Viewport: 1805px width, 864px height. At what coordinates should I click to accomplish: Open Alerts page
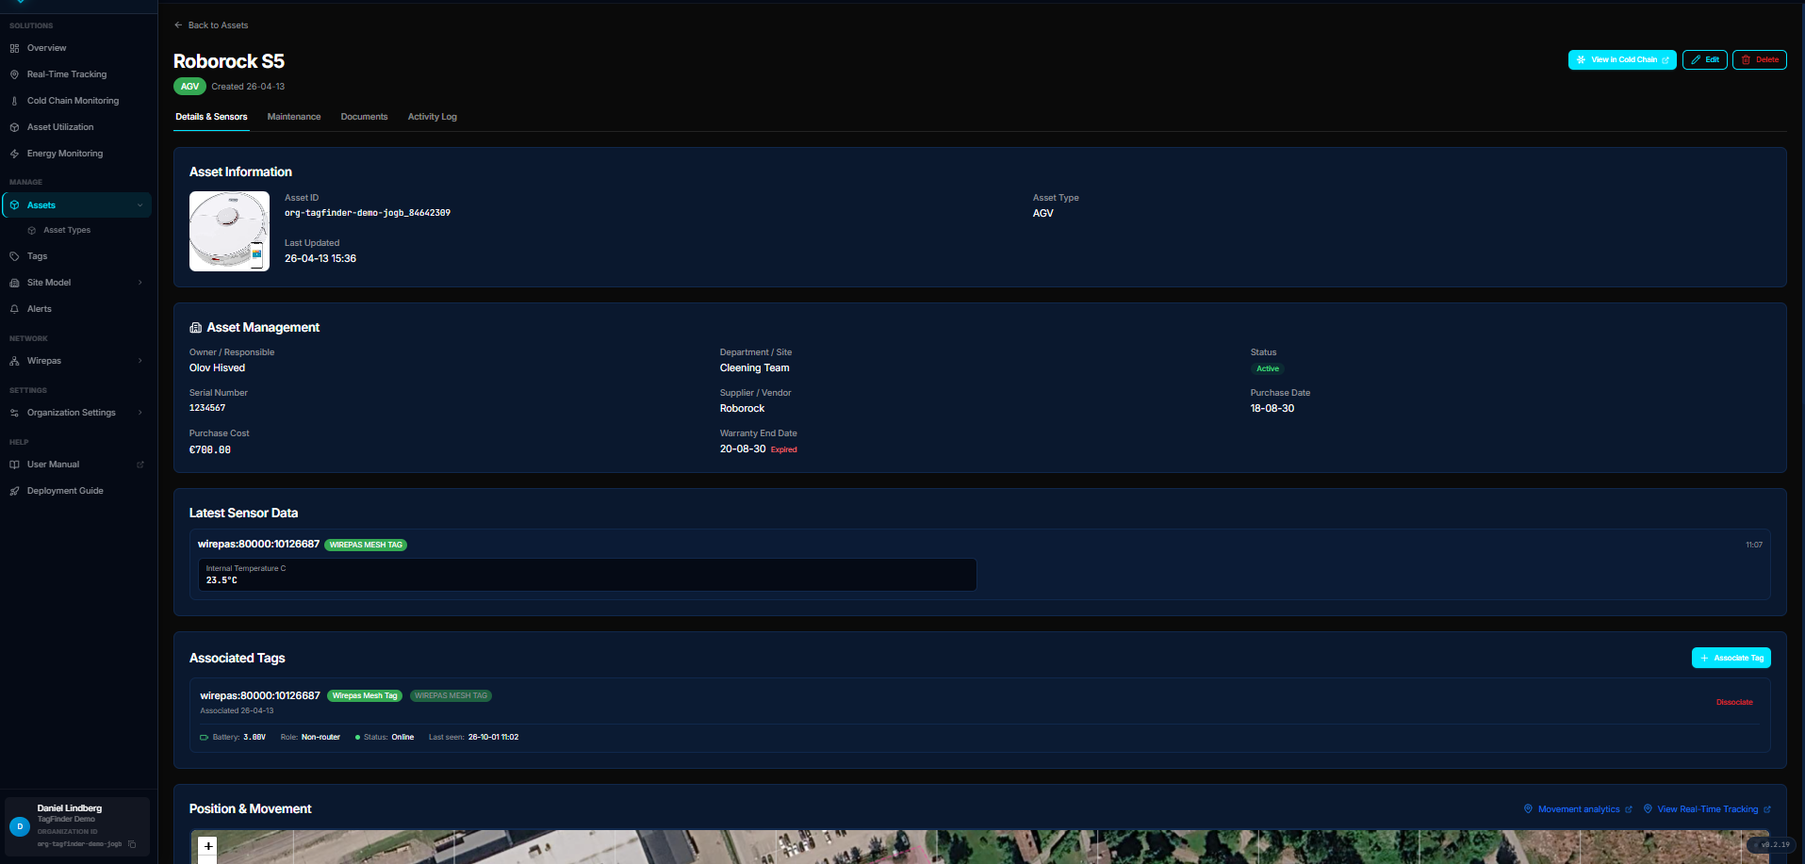click(40, 309)
